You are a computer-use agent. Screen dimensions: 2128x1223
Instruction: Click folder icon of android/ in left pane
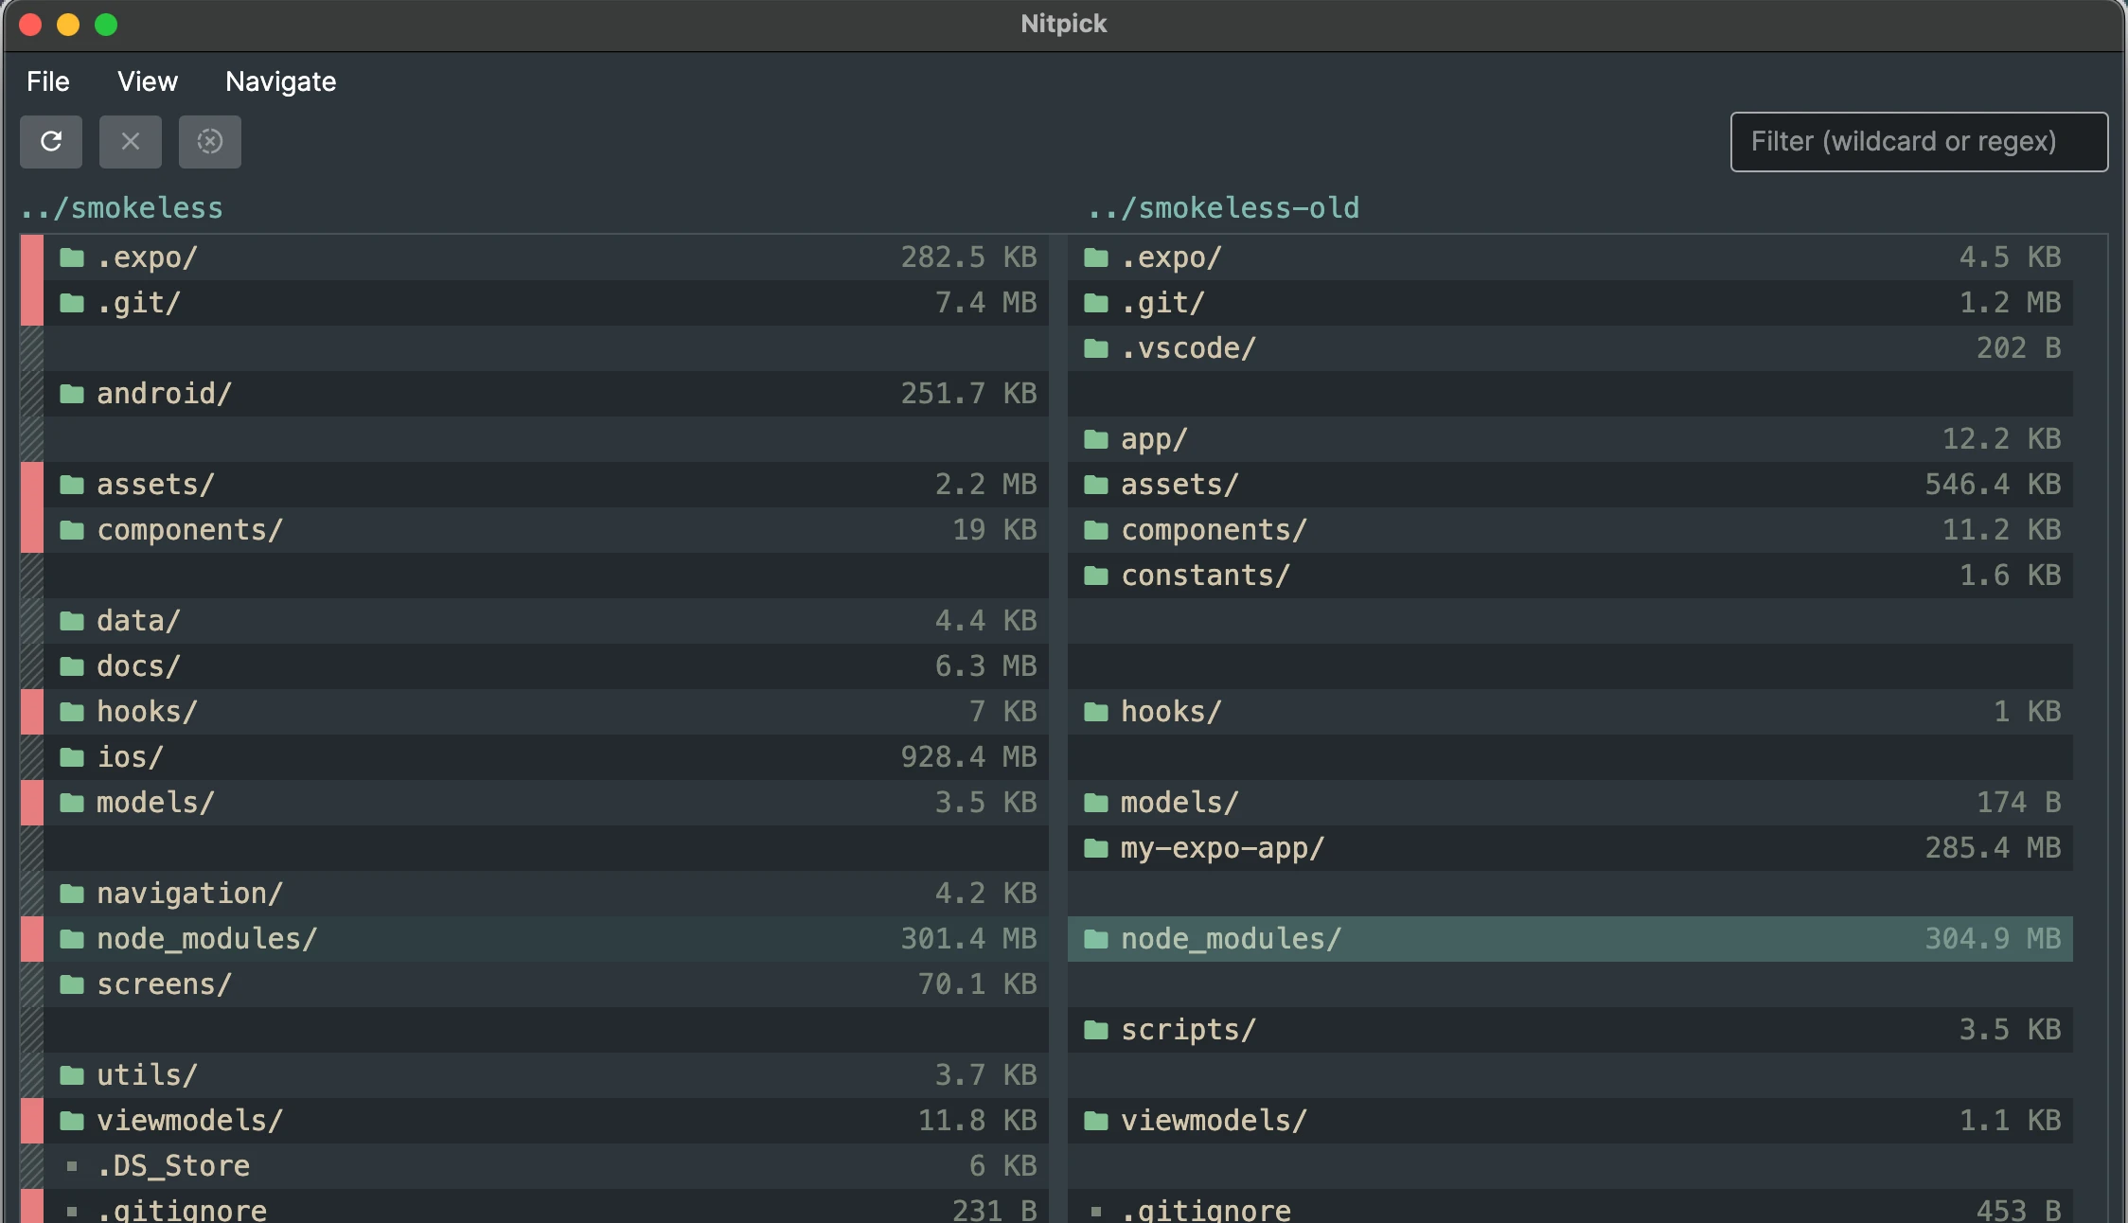72,394
